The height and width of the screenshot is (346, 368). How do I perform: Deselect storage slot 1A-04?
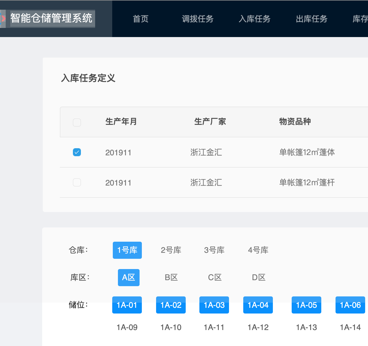tap(258, 305)
